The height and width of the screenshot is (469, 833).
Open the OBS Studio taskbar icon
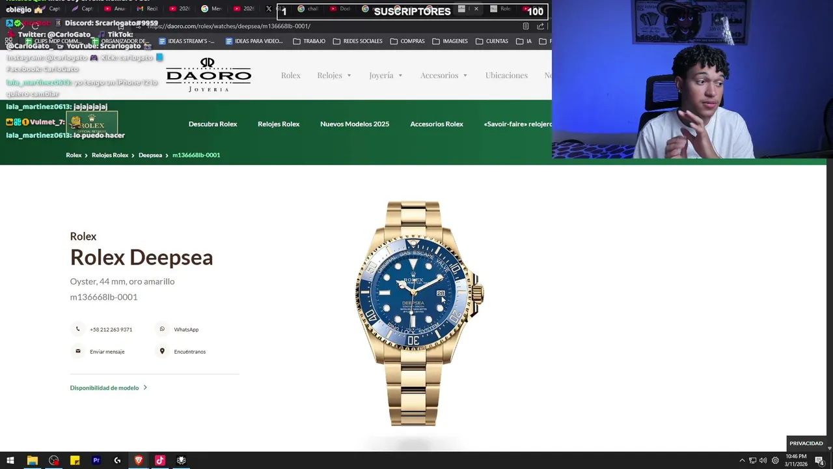pos(53,461)
